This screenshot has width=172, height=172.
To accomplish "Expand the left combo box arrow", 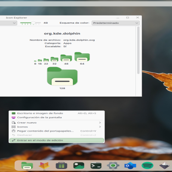I will point(14,23).
